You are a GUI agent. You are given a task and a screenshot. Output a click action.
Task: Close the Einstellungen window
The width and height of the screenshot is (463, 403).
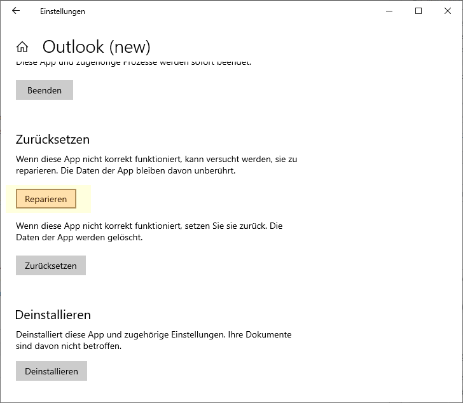448,11
